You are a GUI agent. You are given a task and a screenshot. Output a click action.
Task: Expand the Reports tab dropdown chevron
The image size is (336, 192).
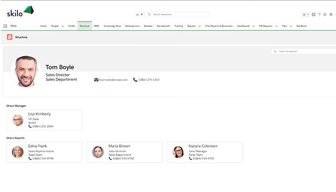coord(200,26)
